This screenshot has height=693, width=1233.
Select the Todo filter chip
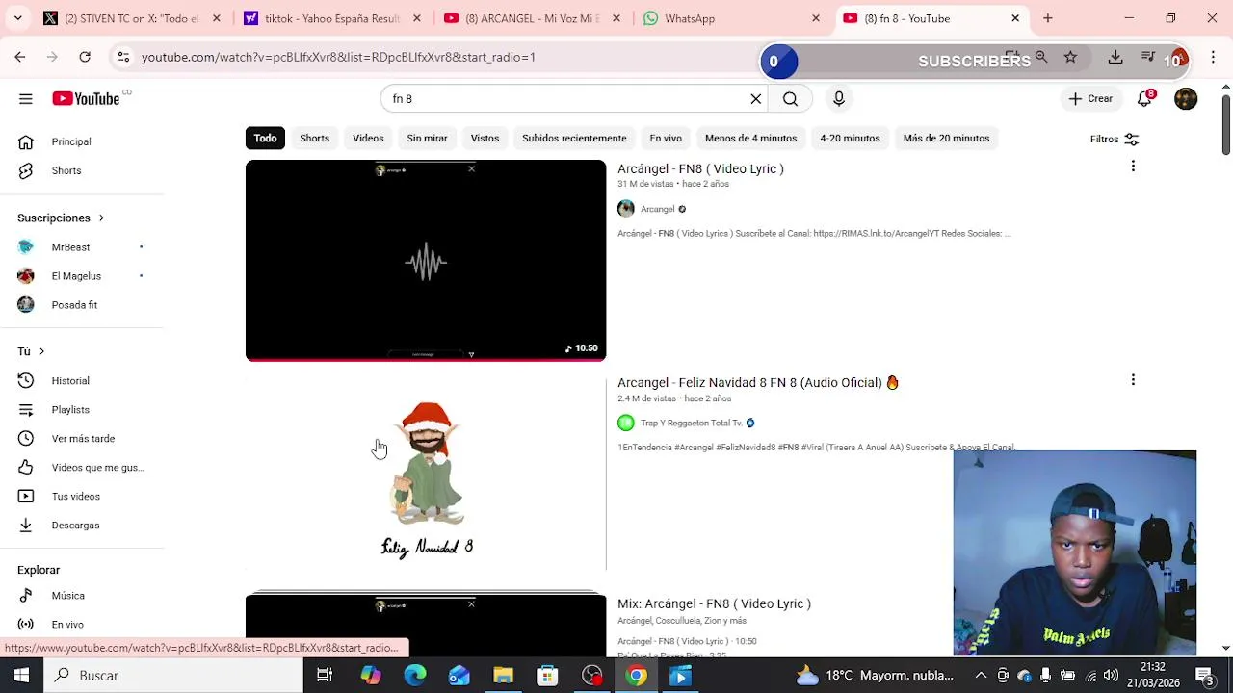coord(265,138)
